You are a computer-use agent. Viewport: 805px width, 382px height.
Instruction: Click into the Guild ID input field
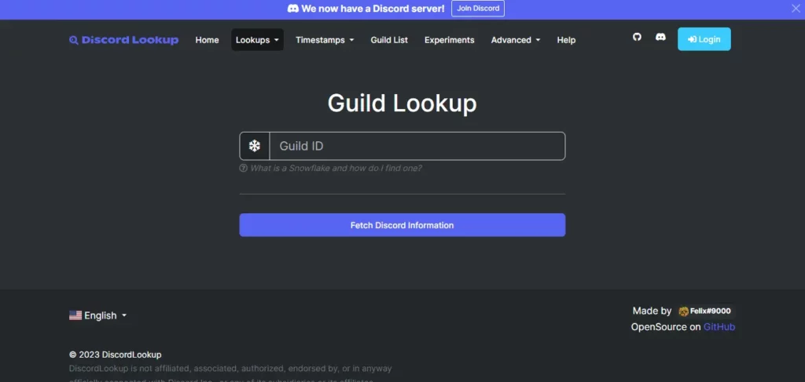pos(417,146)
